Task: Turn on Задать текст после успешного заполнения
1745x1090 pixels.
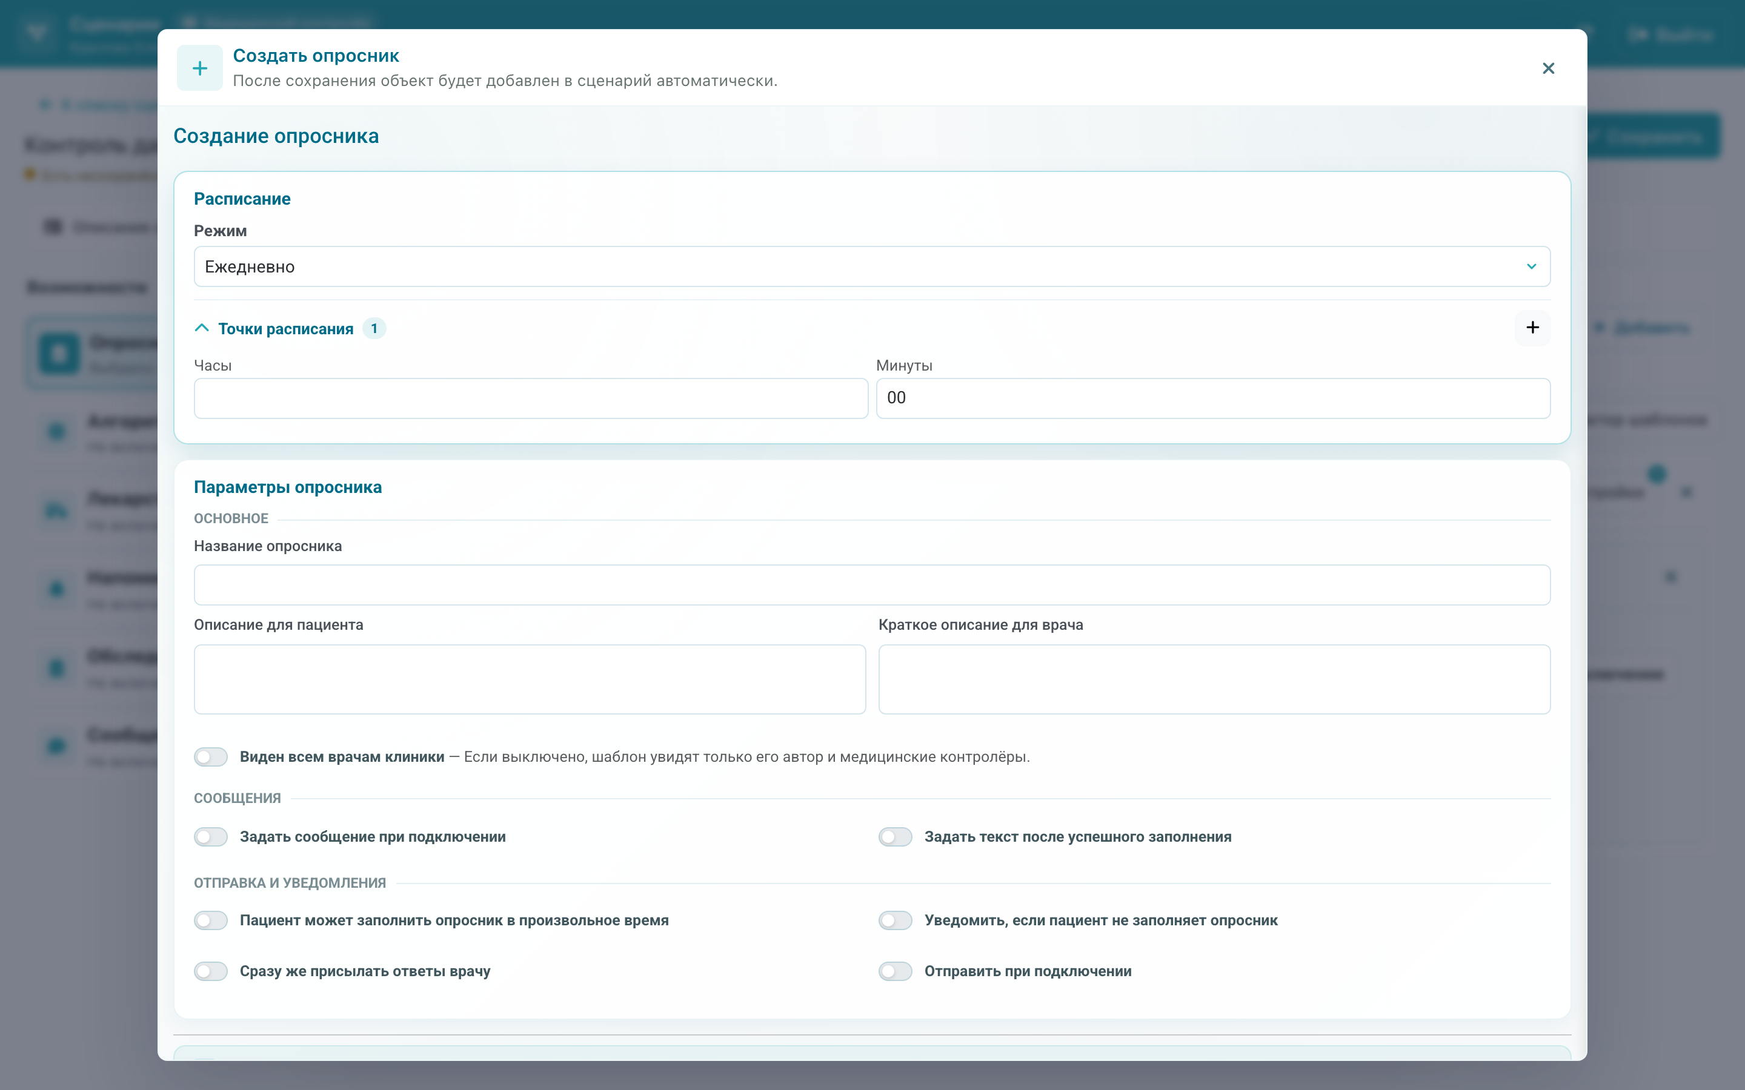Action: pos(895,837)
